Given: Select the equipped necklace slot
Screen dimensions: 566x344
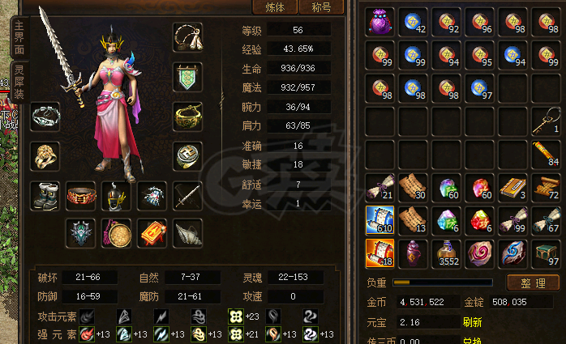Looking at the screenshot, I should pos(187,37).
